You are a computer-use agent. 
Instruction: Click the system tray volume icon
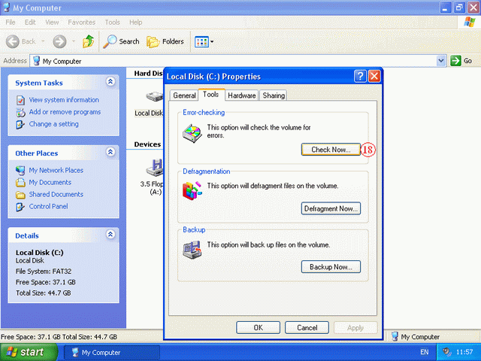tap(447, 352)
